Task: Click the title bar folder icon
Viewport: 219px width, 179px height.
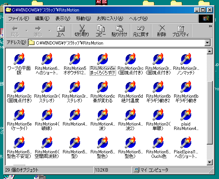Action: click(9, 10)
